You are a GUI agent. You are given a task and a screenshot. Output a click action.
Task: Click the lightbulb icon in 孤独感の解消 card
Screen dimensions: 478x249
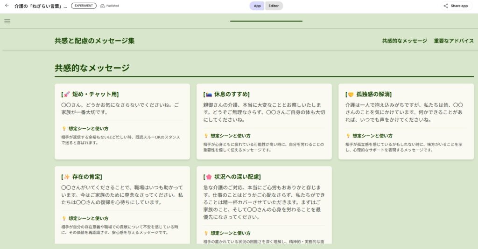click(x=348, y=136)
